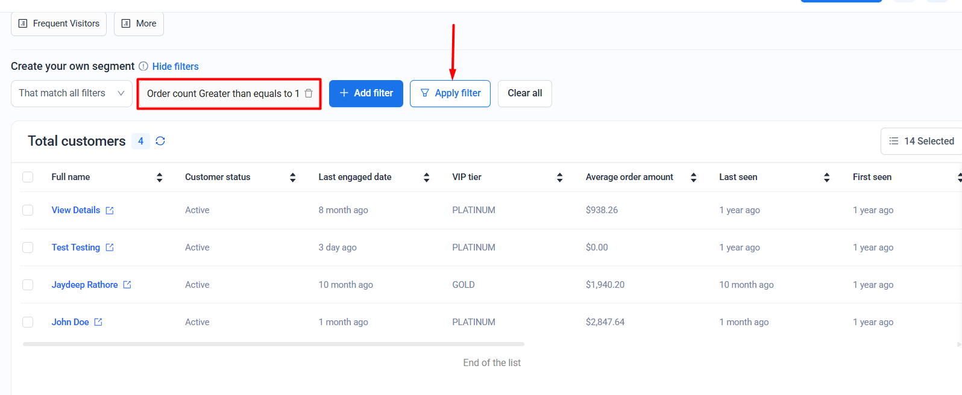The image size is (962, 395).
Task: Sort by VIP tier column arrows
Action: point(559,177)
